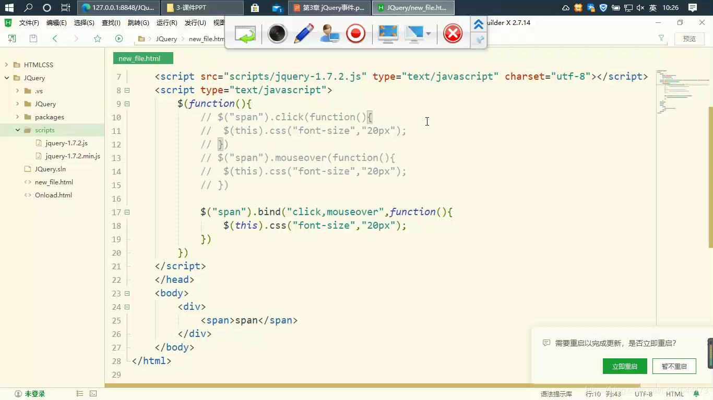
Task: Click the save disk icon
Action: (x=33, y=39)
